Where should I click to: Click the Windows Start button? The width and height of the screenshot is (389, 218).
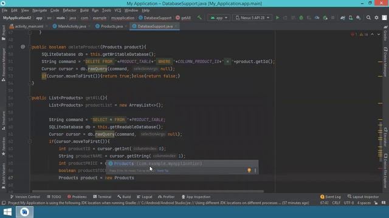[7, 212]
